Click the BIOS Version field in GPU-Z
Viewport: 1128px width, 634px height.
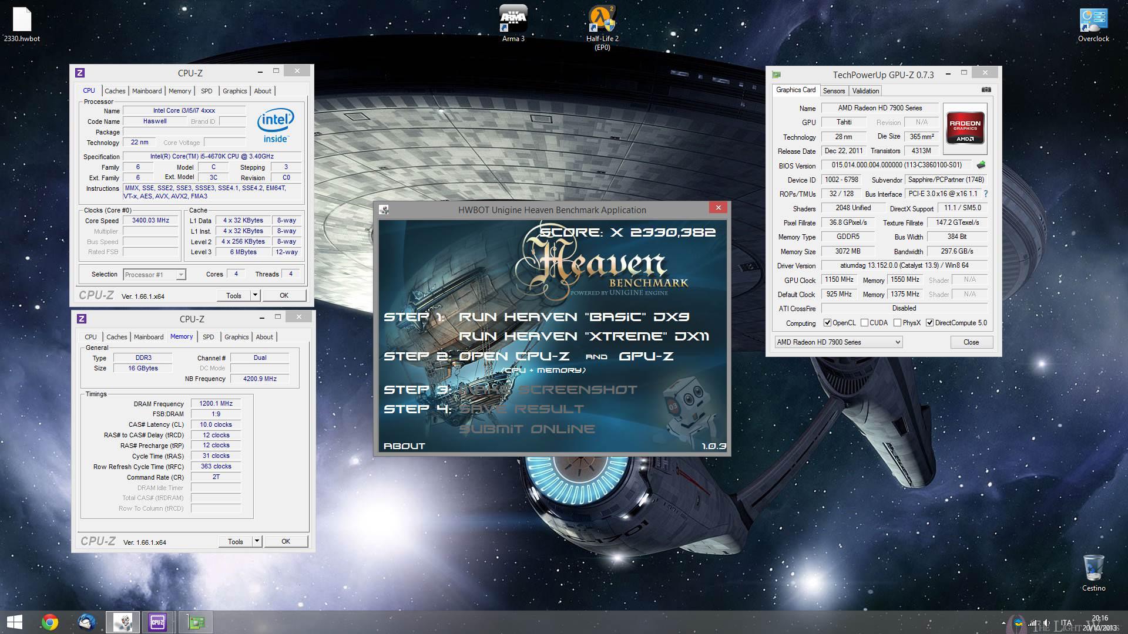pyautogui.click(x=897, y=165)
